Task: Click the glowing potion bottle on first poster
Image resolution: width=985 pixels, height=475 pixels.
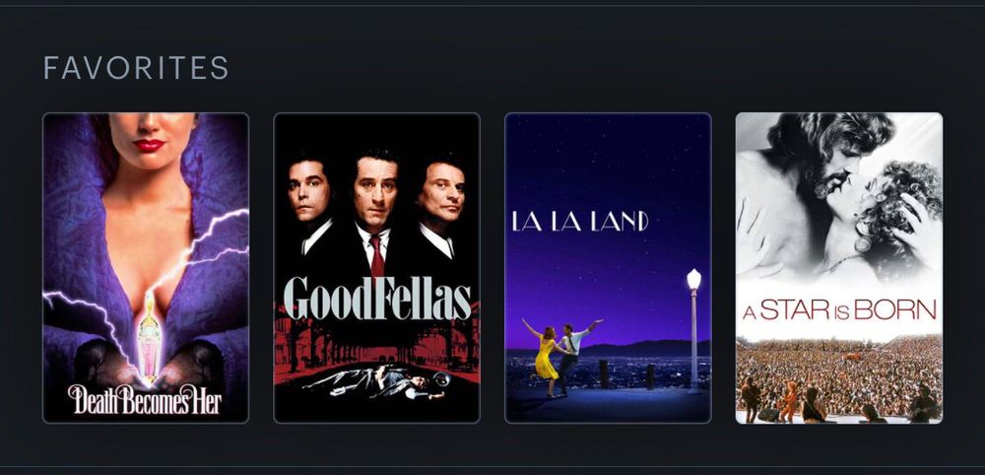Action: (x=150, y=337)
